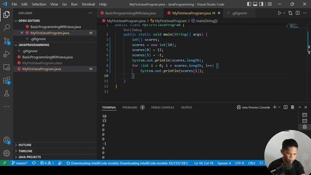
Task: Open the Extensions view
Action: 6,81
